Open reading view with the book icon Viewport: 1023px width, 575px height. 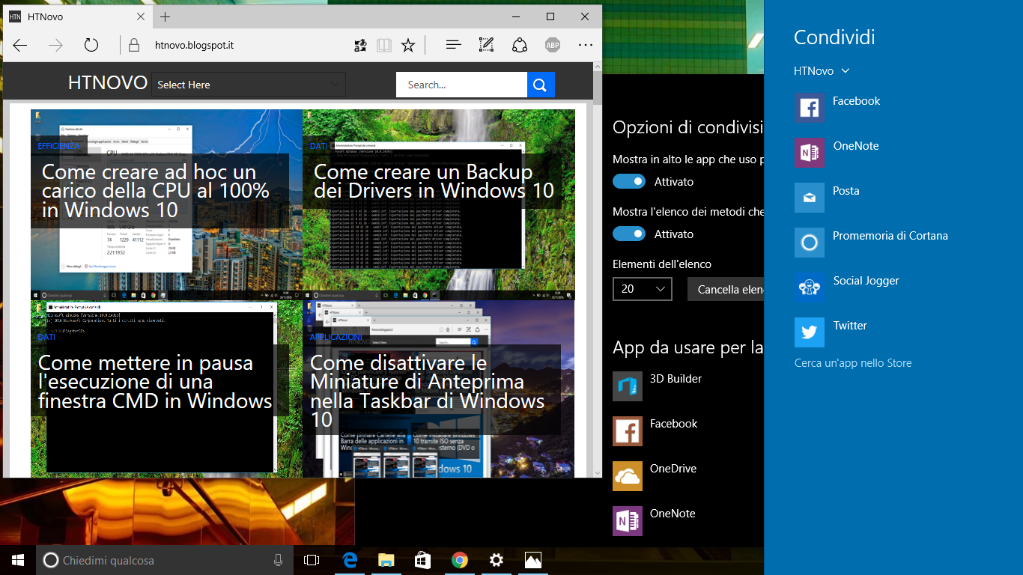(384, 45)
